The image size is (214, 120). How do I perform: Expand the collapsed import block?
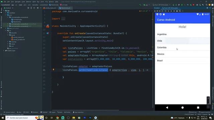point(63,19)
